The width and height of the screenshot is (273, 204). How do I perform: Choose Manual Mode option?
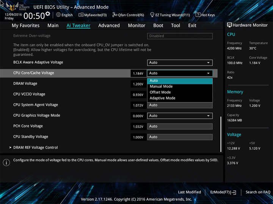pyautogui.click(x=180, y=87)
